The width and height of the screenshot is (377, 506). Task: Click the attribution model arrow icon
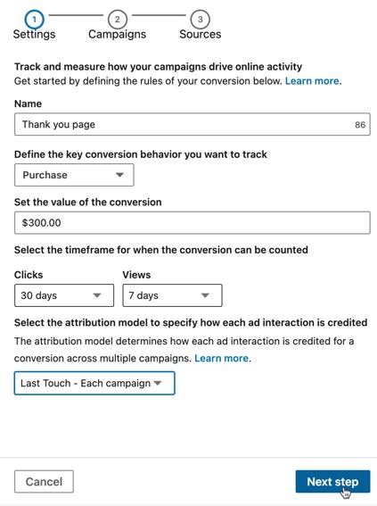click(158, 383)
